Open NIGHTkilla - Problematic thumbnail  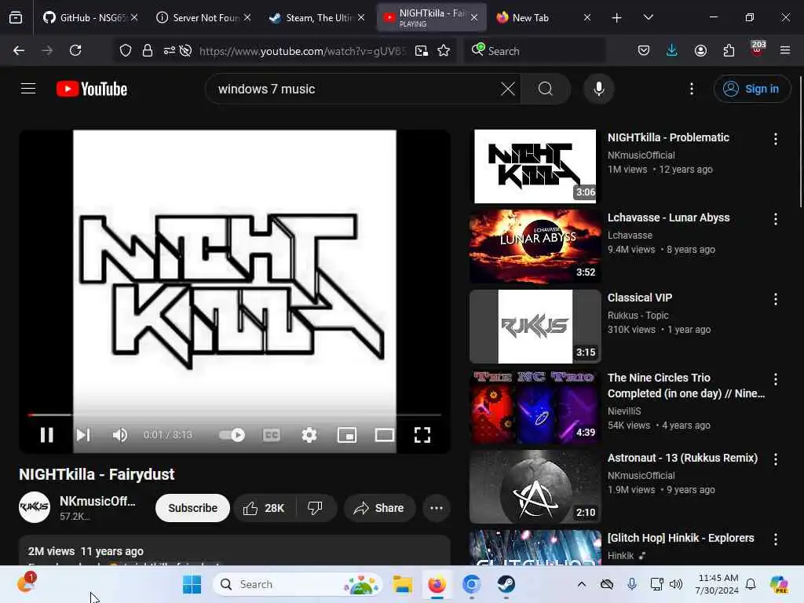pos(535,166)
